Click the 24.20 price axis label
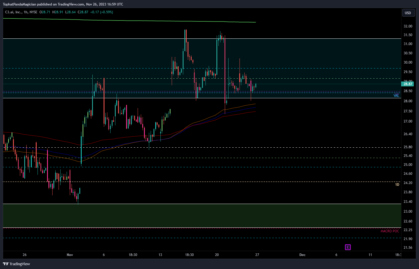Viewport: 419px width, 269px height. (x=408, y=183)
